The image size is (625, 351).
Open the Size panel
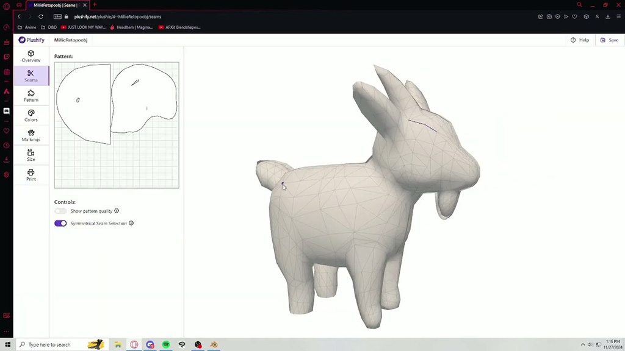point(31,155)
